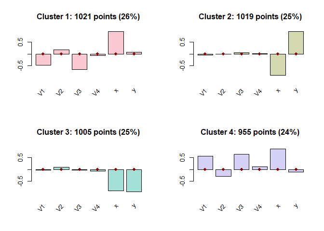Click the lavender V2 bar in Cluster 4
This screenshot has width=324, height=231.
point(223,173)
